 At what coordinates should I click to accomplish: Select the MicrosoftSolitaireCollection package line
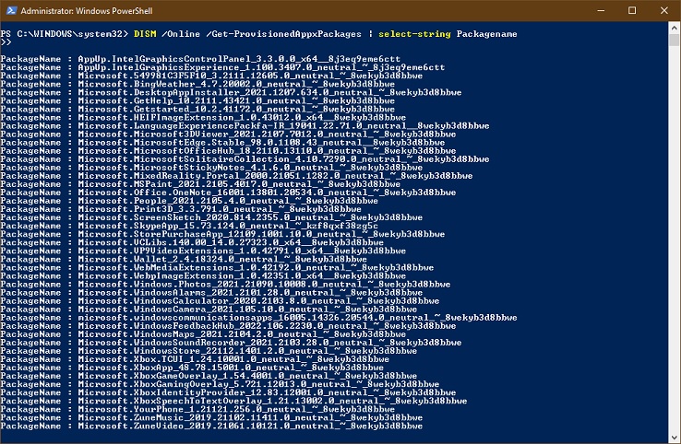pos(245,159)
